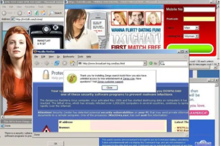
Task: Expand the dropdown showing Men
Action: click(197, 28)
